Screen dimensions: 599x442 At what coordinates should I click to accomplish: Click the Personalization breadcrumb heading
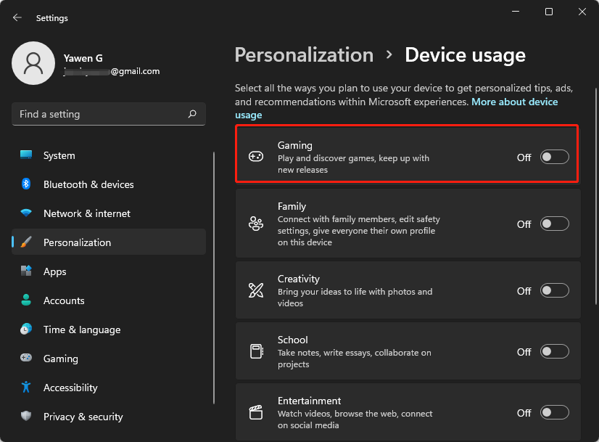click(x=304, y=55)
